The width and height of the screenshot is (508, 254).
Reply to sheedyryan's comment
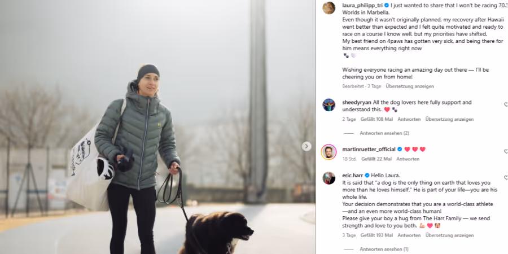coord(409,119)
